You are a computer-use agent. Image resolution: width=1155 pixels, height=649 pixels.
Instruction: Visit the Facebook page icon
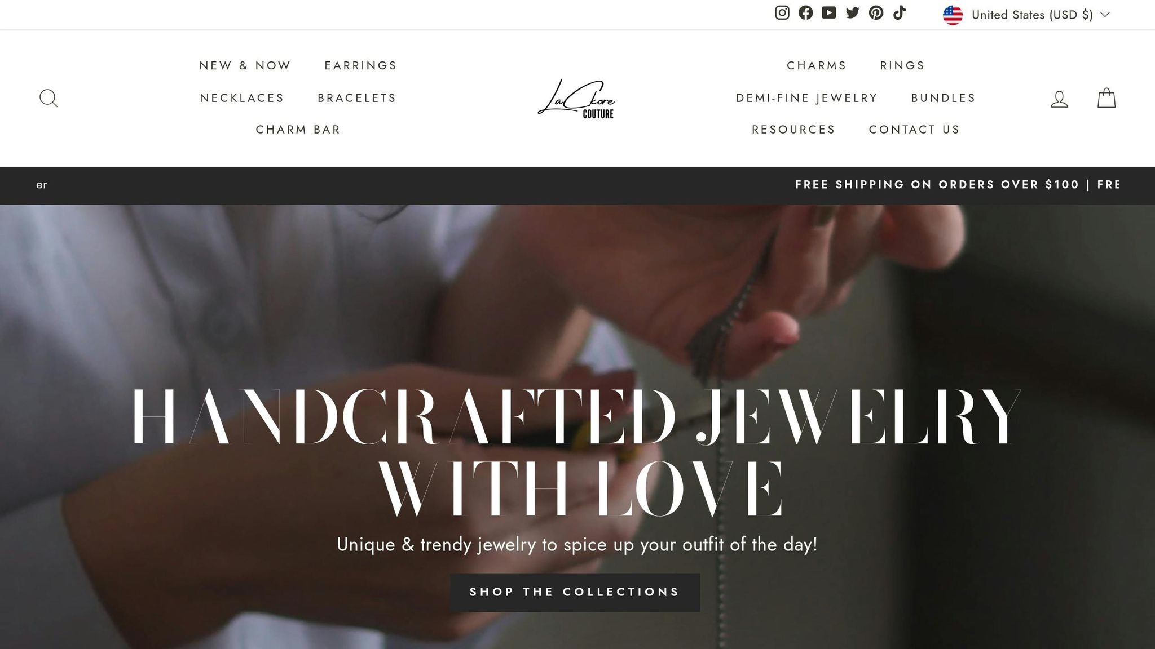[805, 13]
